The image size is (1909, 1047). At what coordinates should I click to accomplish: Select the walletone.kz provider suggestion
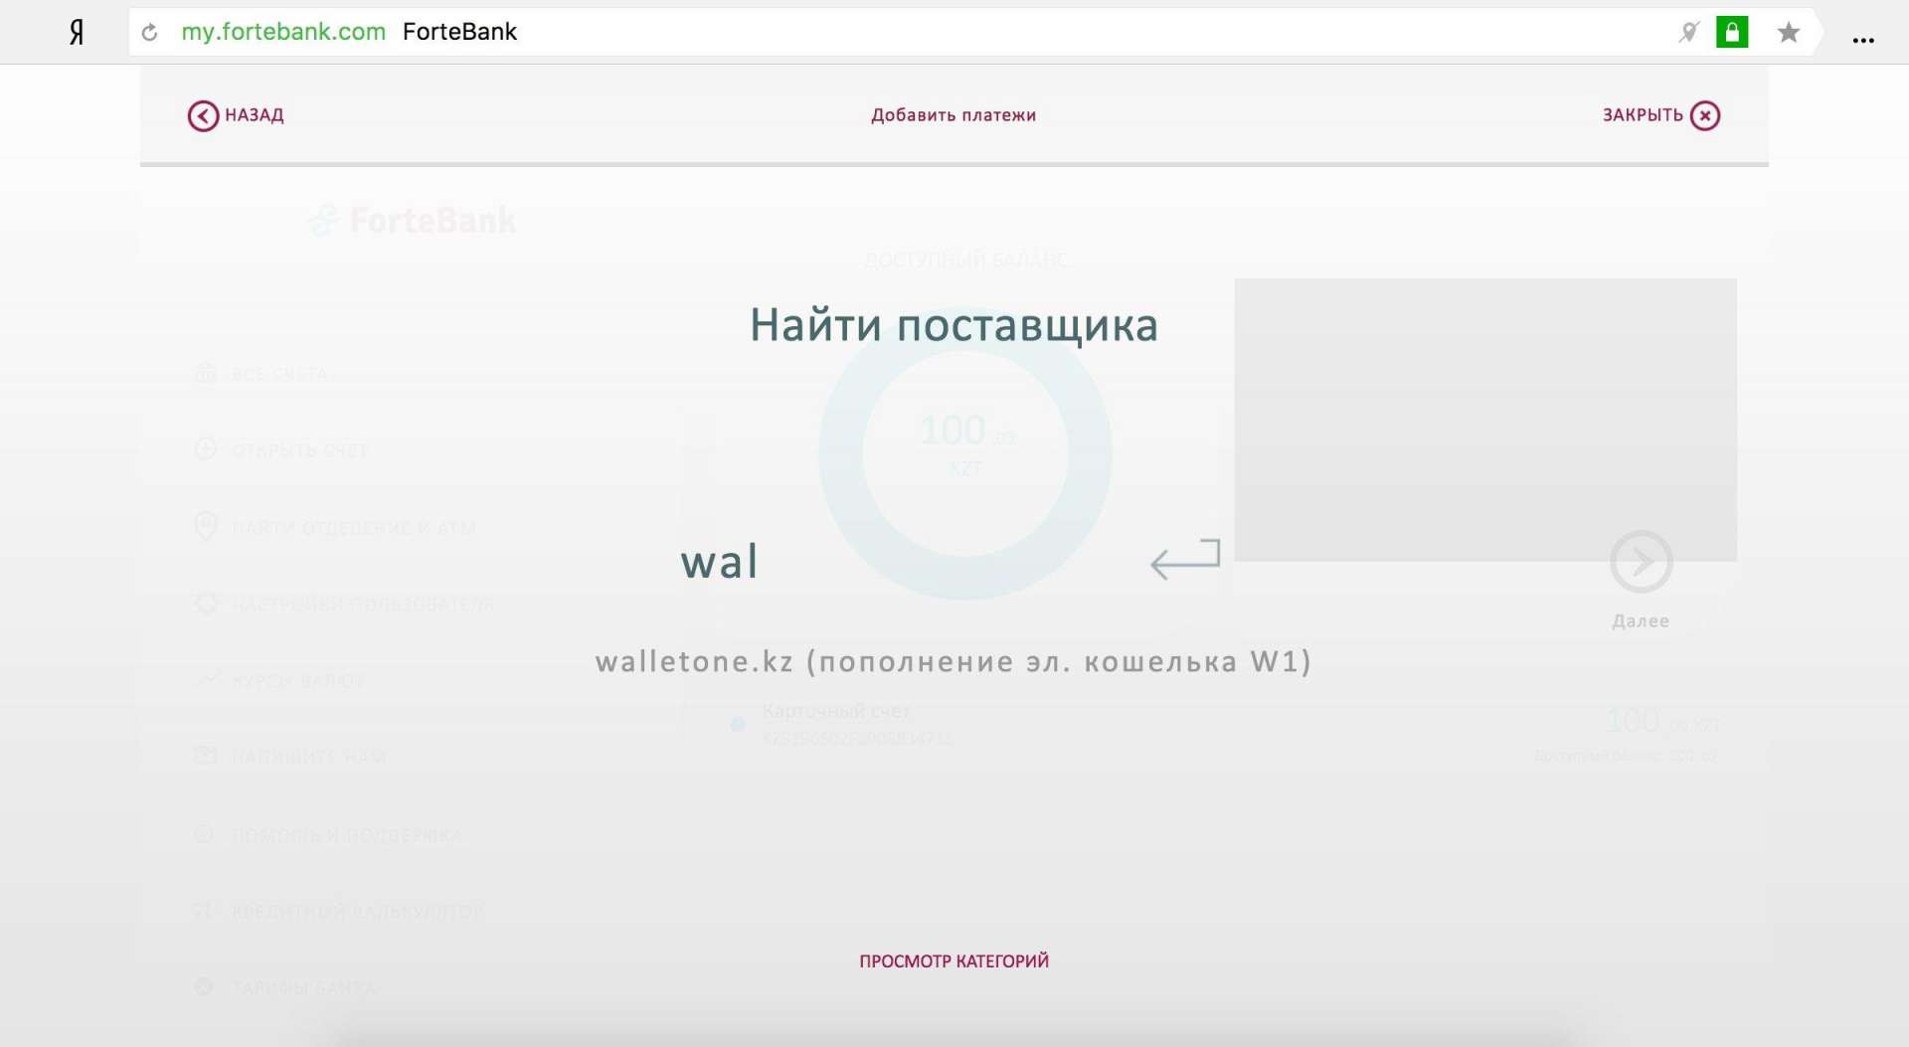coord(954,662)
